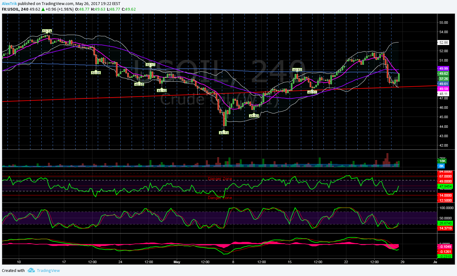Click the green -0.2310 MACD value label
The image size is (457, 276).
pos(445,257)
